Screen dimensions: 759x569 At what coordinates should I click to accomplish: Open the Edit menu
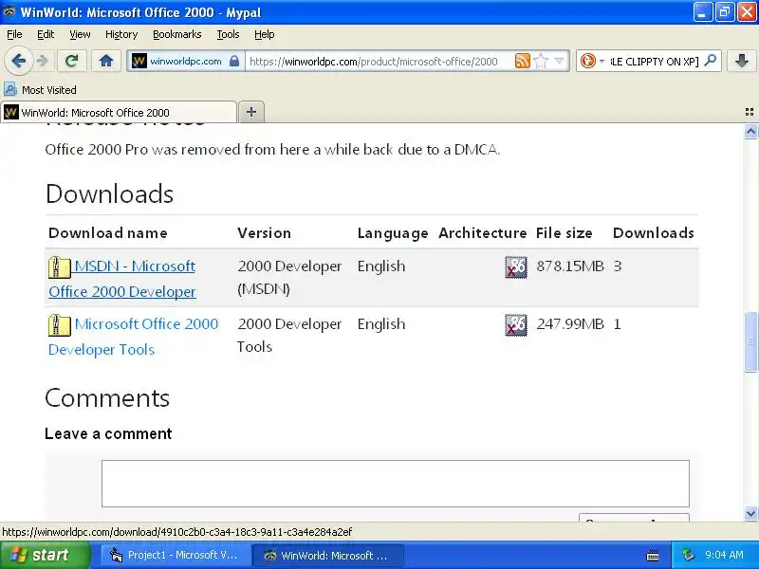[46, 34]
